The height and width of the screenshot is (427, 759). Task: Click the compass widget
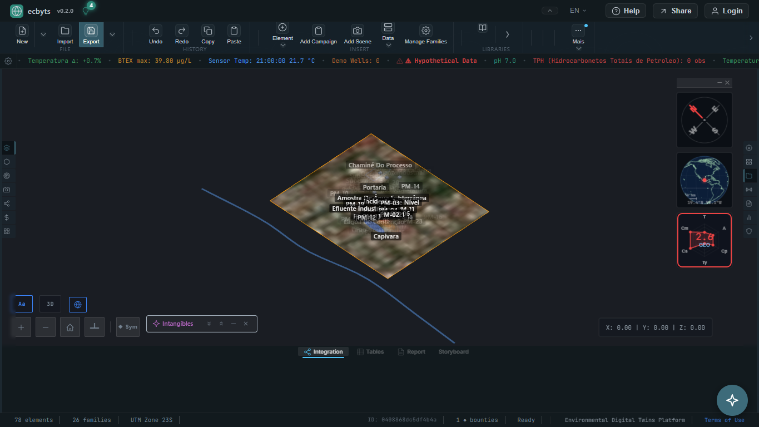[705, 120]
